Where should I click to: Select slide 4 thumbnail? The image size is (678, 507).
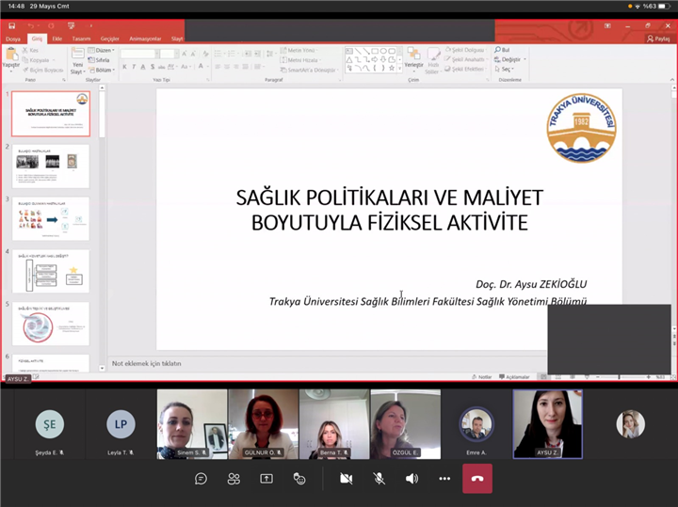point(51,271)
